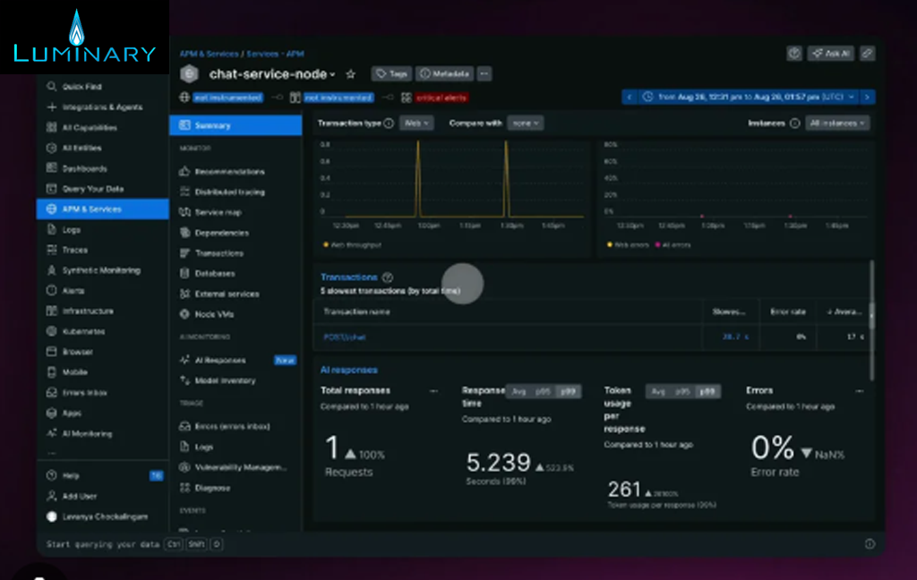The image size is (917, 580).
Task: Copy the permalink using the link icon
Action: point(867,54)
